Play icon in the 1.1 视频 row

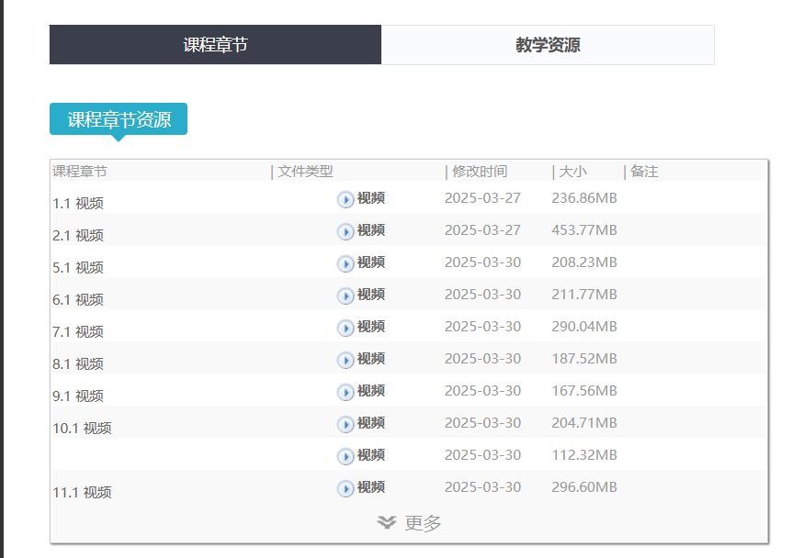click(345, 200)
